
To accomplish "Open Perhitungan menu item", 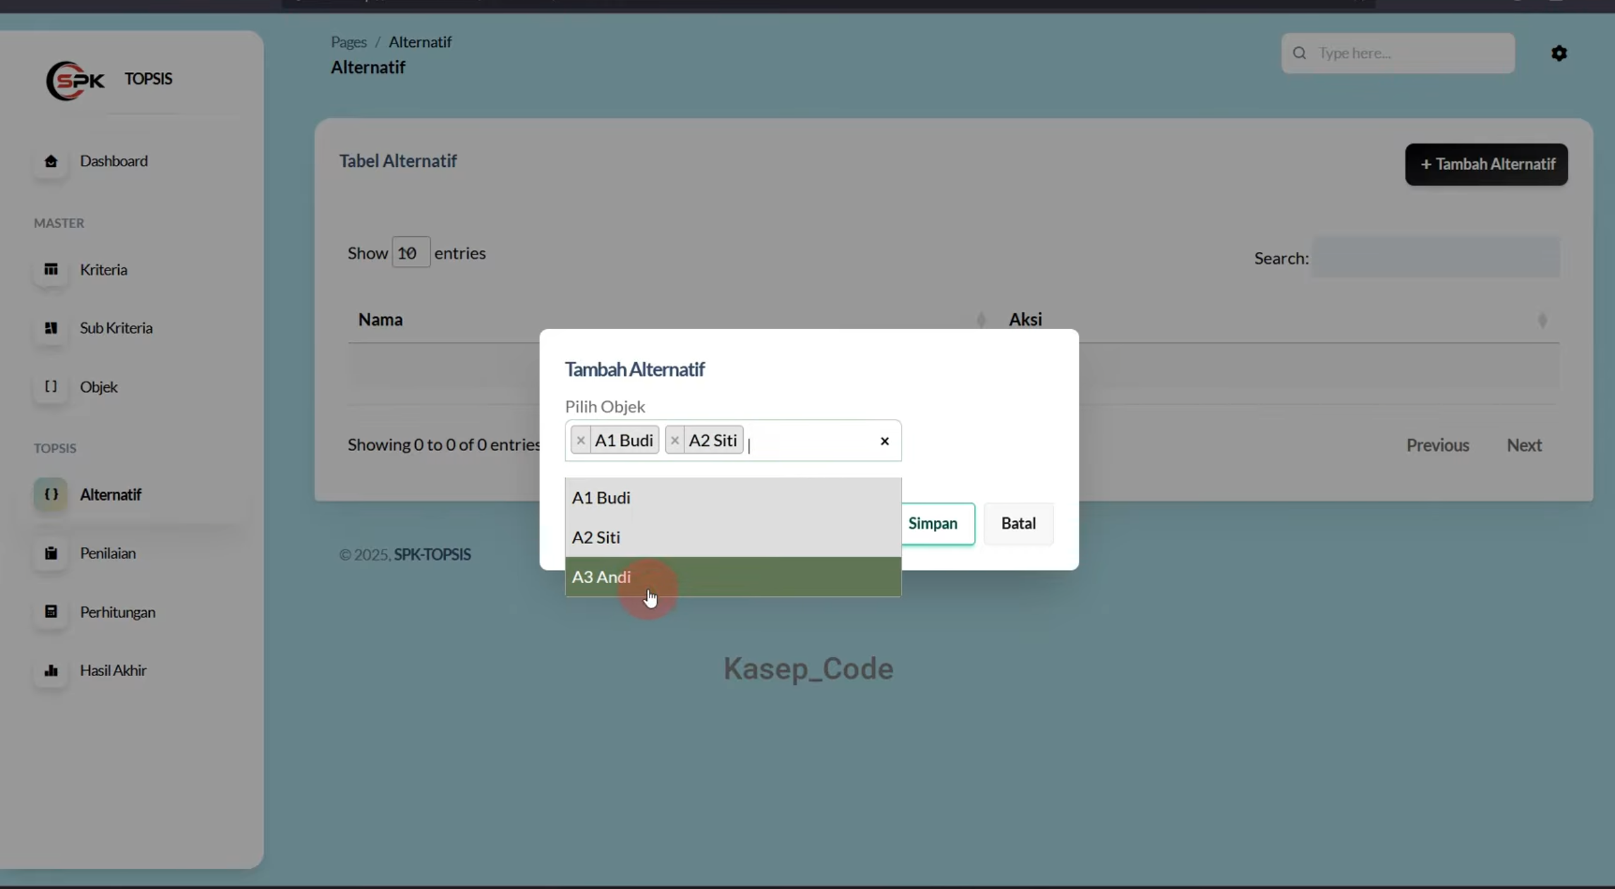I will (118, 612).
